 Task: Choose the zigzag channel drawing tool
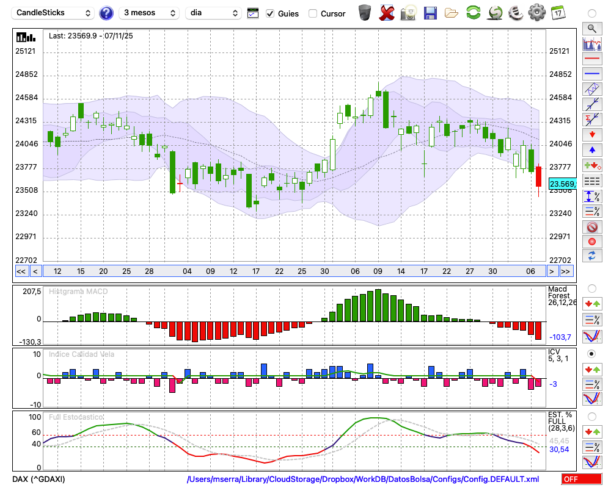pos(591,89)
